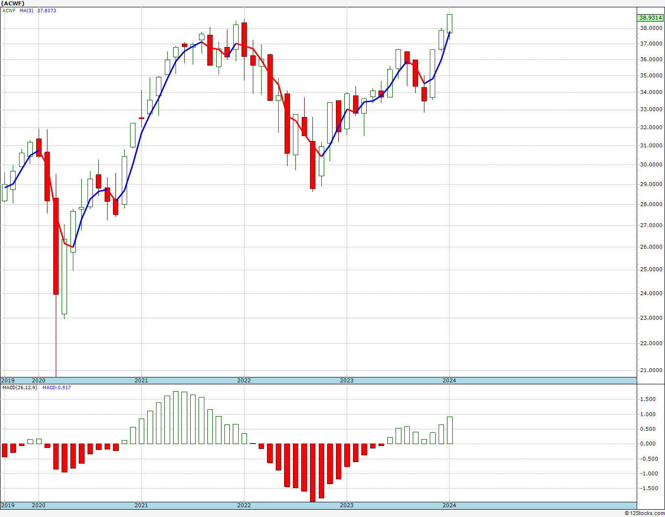
Task: Click the 1.500 MACD axis label
Action: point(648,399)
